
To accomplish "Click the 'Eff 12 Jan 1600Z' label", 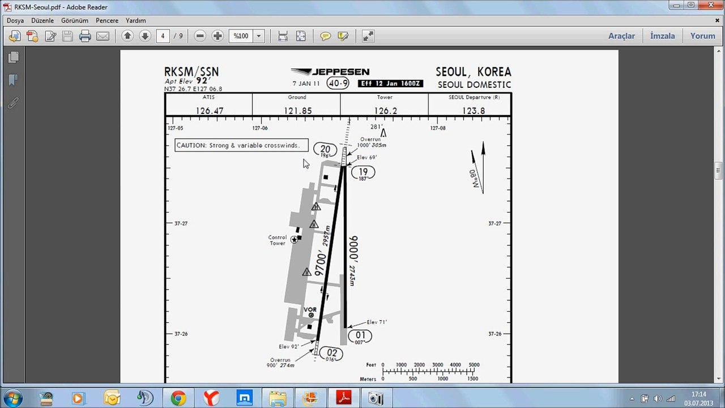I will tap(390, 83).
